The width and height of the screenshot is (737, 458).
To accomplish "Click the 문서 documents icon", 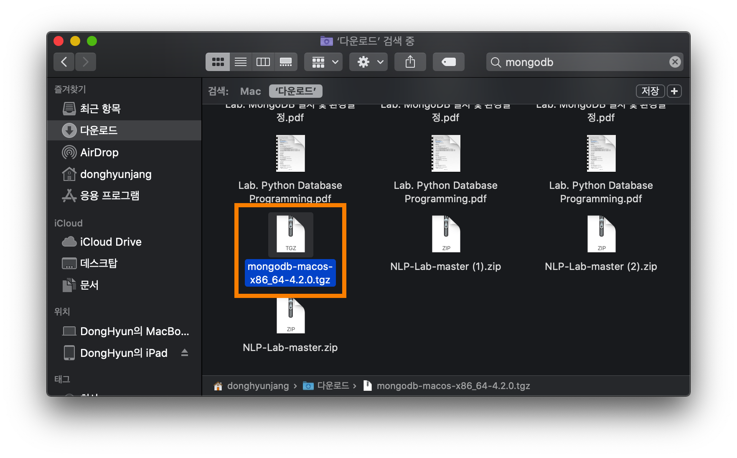I will coord(69,285).
